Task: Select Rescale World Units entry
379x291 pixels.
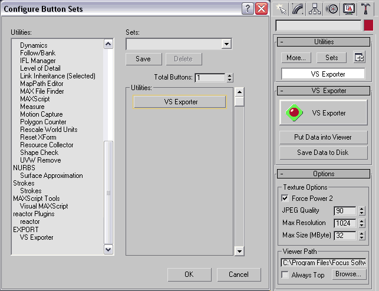Action: tap(48, 130)
